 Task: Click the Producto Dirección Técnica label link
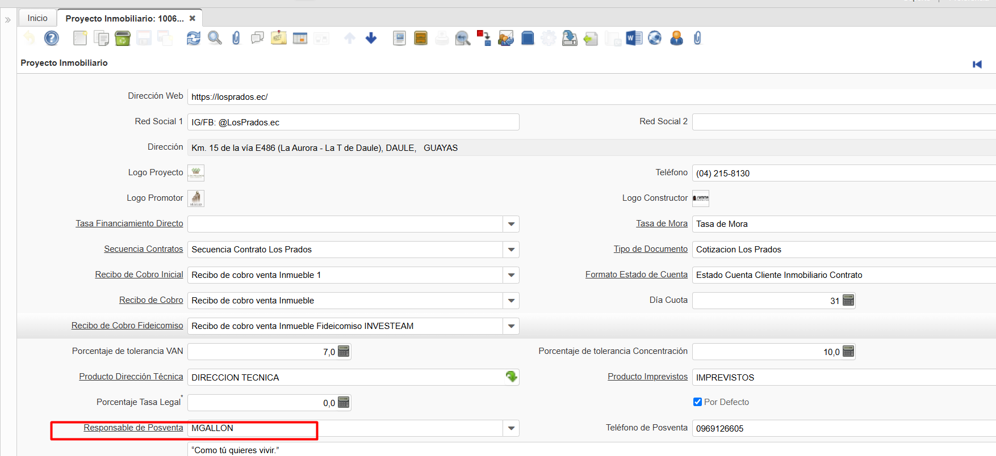point(131,377)
